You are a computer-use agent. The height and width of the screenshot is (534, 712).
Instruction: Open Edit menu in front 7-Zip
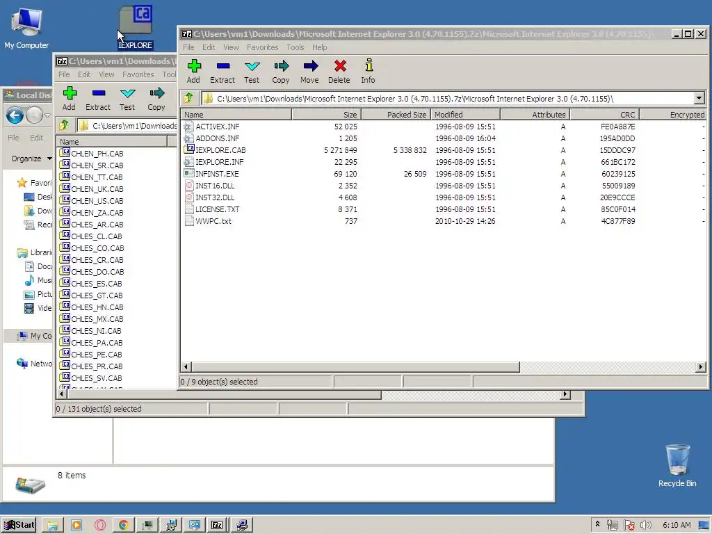209,47
